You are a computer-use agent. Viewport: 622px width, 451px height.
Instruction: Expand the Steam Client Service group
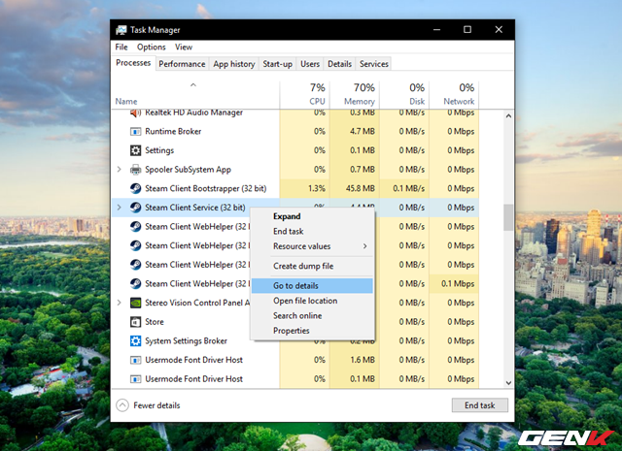119,208
